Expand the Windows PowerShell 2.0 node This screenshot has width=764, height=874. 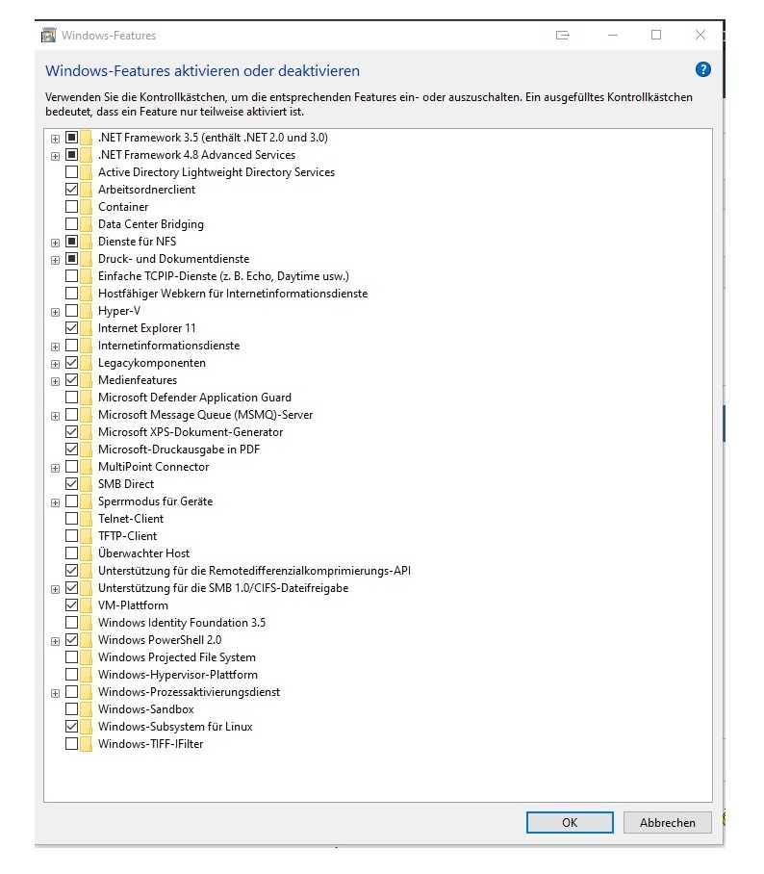(x=55, y=642)
